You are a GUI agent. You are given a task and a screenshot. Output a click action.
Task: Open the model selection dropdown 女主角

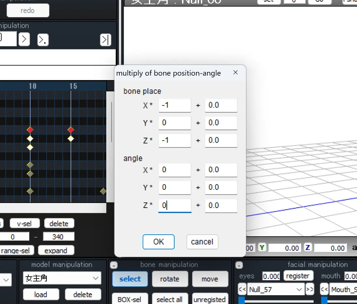(x=62, y=278)
